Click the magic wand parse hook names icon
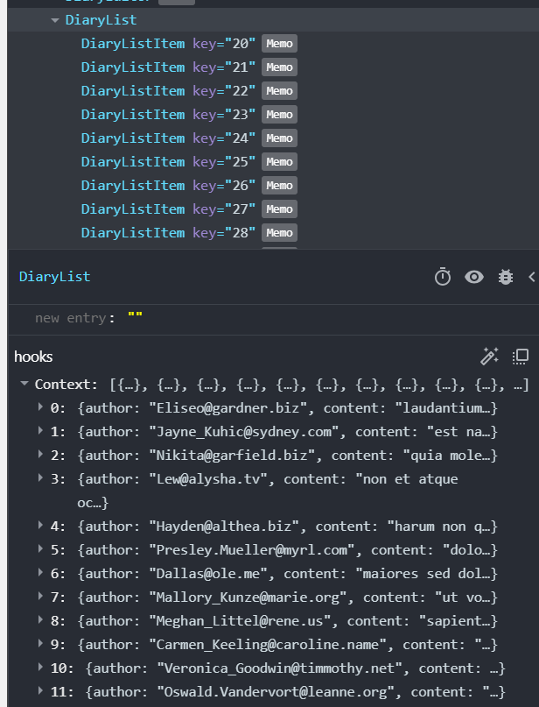 click(x=489, y=357)
